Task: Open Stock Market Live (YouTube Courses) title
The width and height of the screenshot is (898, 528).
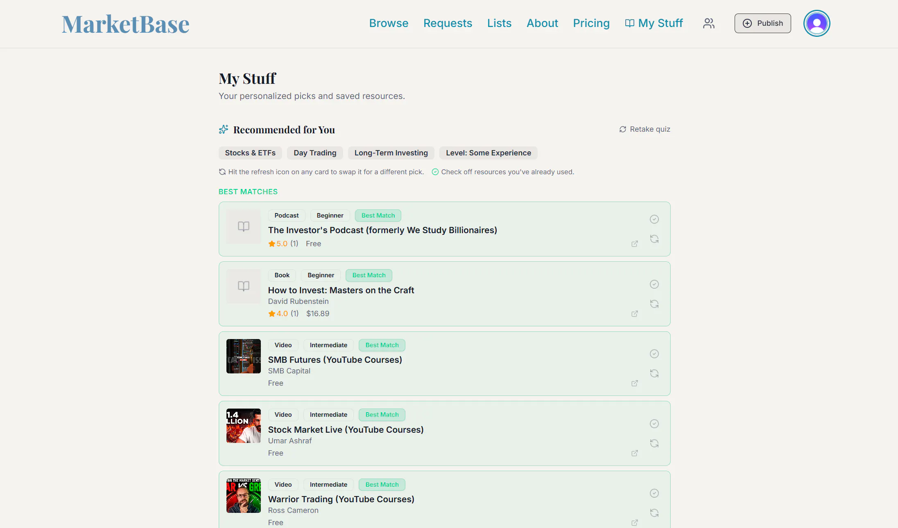Action: (x=346, y=430)
